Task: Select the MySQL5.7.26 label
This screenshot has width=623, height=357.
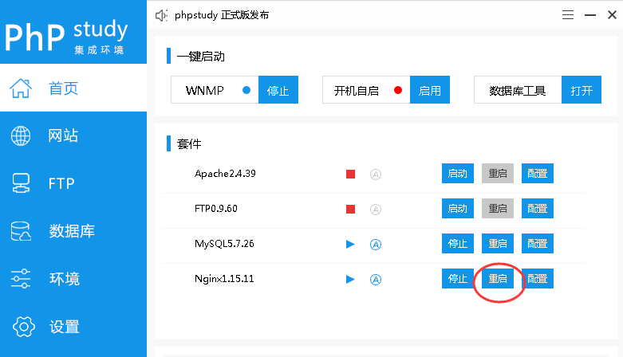Action: pyautogui.click(x=224, y=243)
